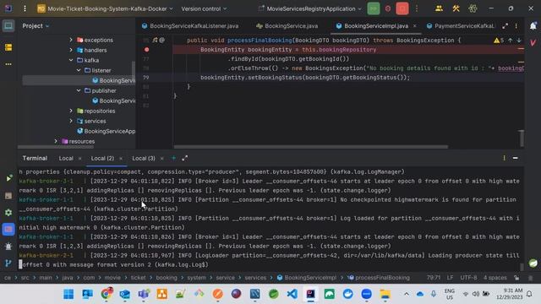Jump to previous highlighted problem arrow
This screenshot has width=541, height=304.
[x=511, y=41]
